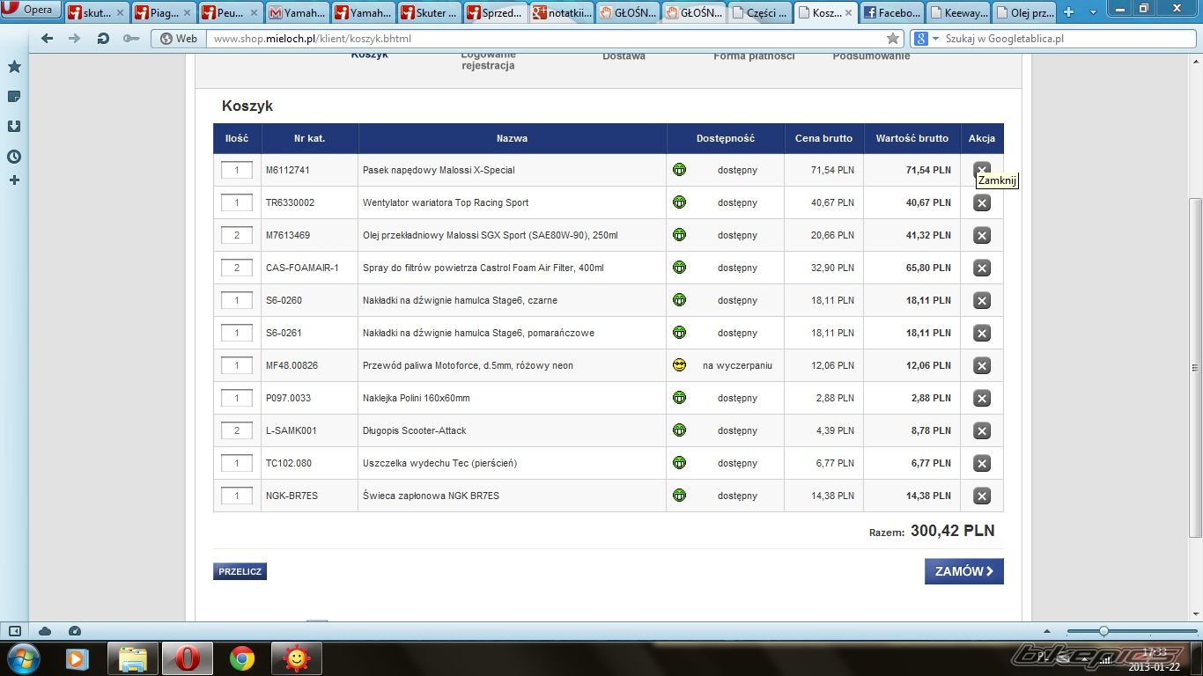Click the Koszyk checkout step link
This screenshot has height=676, width=1203.
369,55
